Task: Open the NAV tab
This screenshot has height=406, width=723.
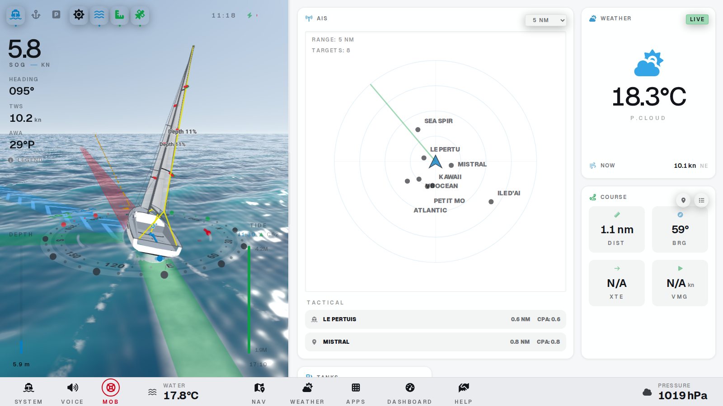Action: (259, 392)
